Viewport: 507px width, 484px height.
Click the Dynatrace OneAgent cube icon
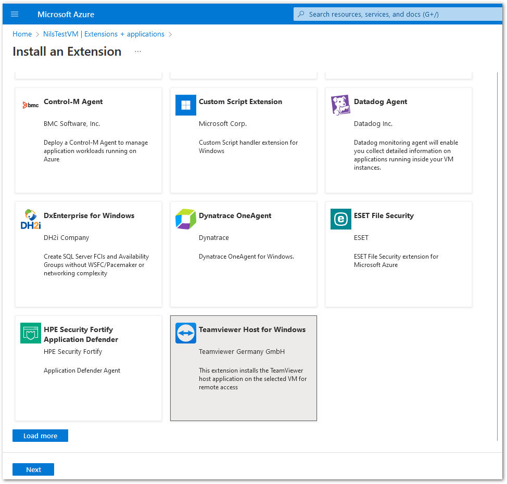[x=185, y=219]
